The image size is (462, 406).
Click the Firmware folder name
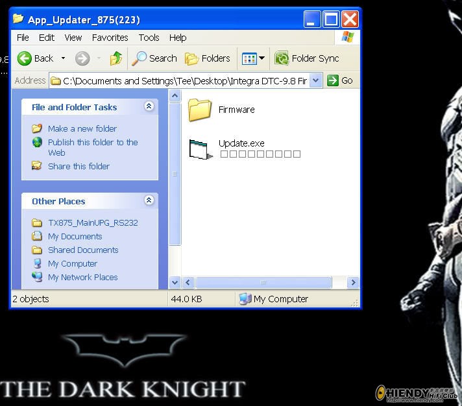coord(237,110)
